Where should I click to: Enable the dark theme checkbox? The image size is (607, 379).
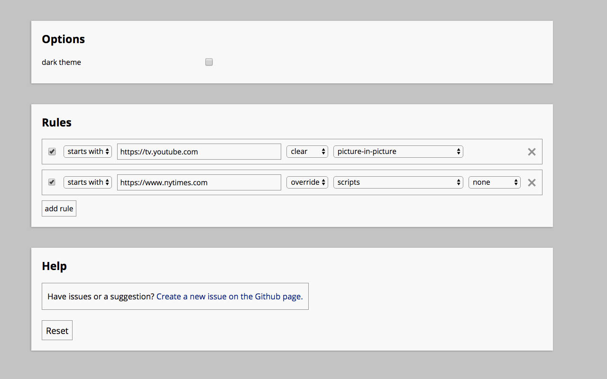[x=209, y=62]
